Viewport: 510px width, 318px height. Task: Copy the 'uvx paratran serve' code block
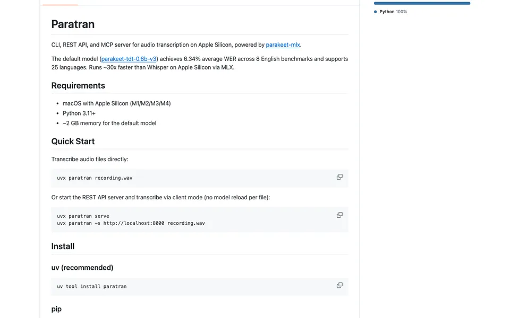pyautogui.click(x=339, y=215)
